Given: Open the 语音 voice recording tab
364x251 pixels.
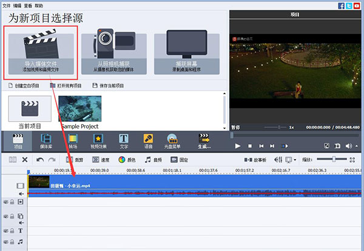Looking at the screenshot, I should click(149, 141).
